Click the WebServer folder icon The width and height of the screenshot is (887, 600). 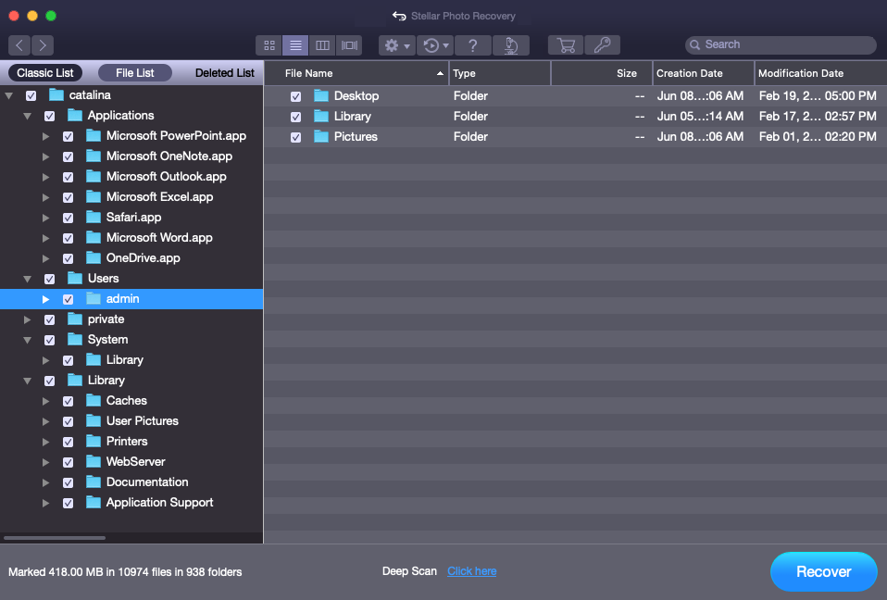(94, 461)
